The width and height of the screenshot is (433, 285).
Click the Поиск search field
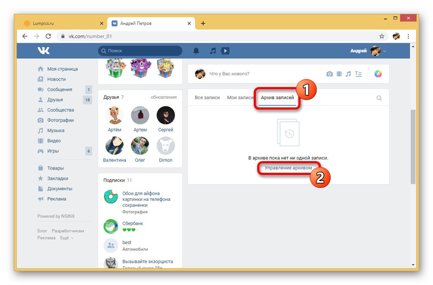(x=140, y=51)
